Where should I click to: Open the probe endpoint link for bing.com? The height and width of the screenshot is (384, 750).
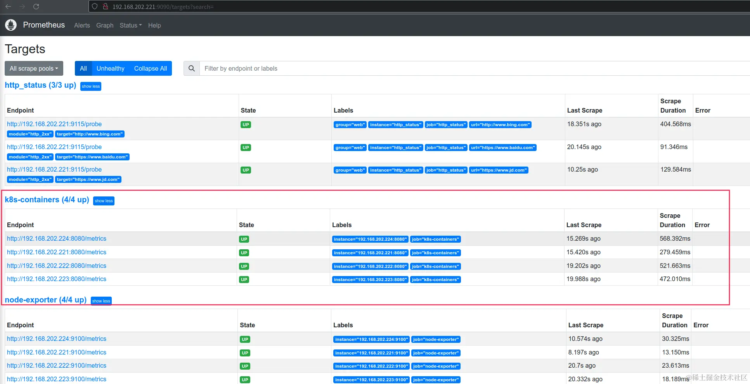click(54, 124)
